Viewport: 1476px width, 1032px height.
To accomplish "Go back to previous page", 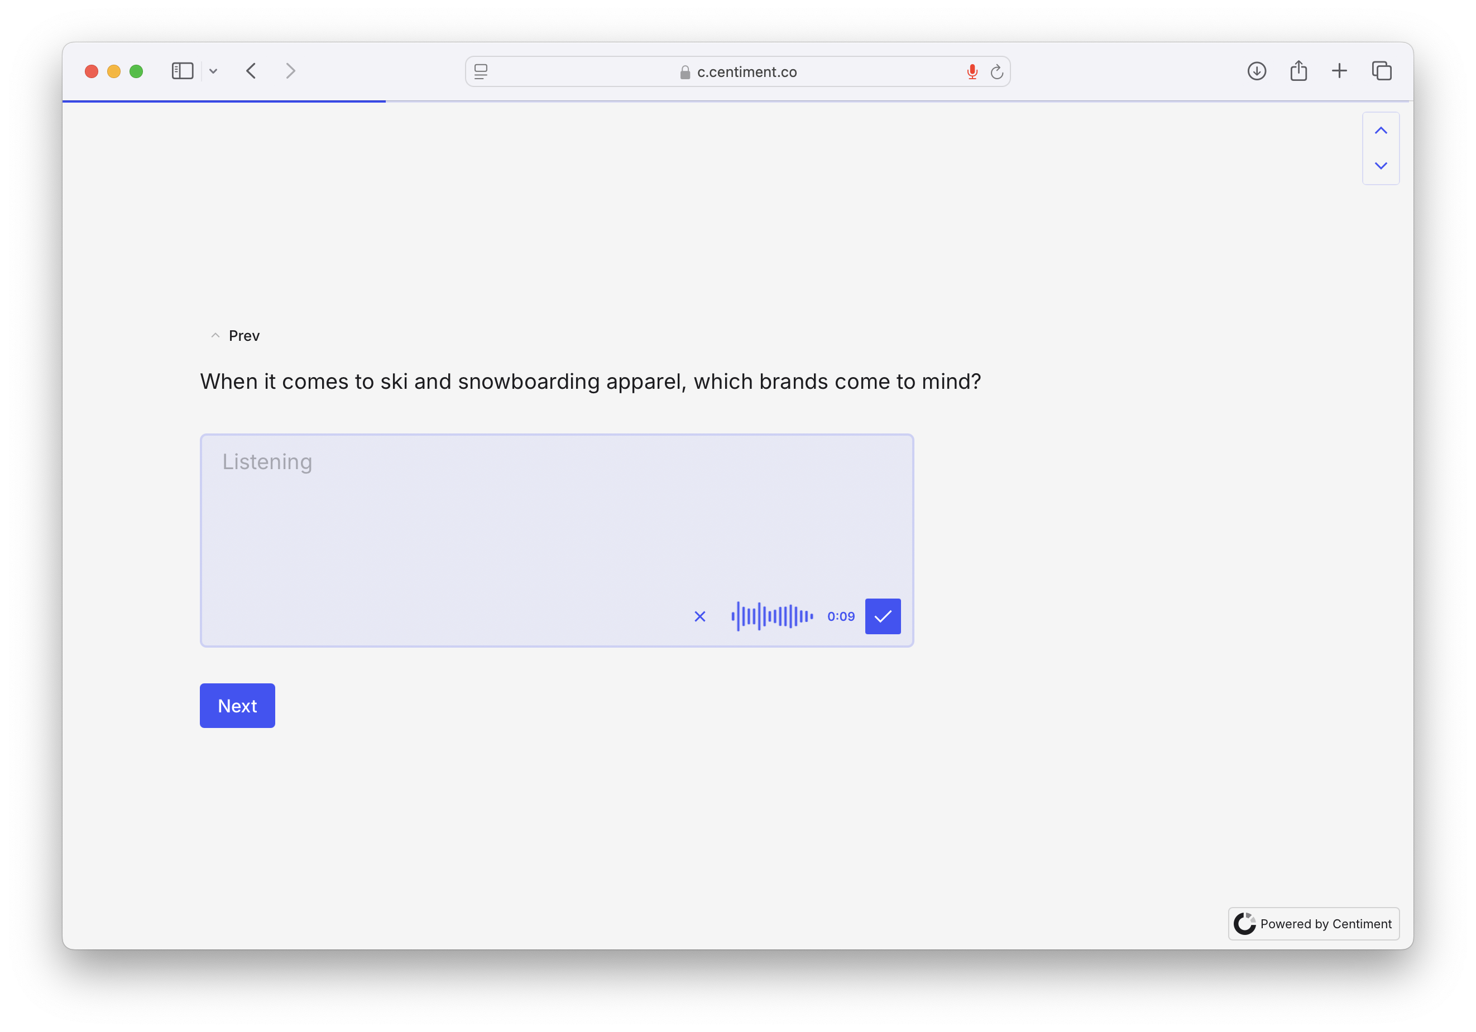I will 251,71.
